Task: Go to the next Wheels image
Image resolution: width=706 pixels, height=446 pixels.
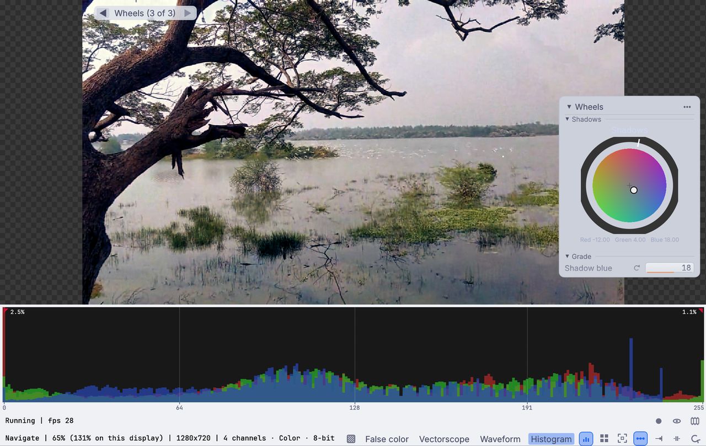Action: pyautogui.click(x=188, y=13)
